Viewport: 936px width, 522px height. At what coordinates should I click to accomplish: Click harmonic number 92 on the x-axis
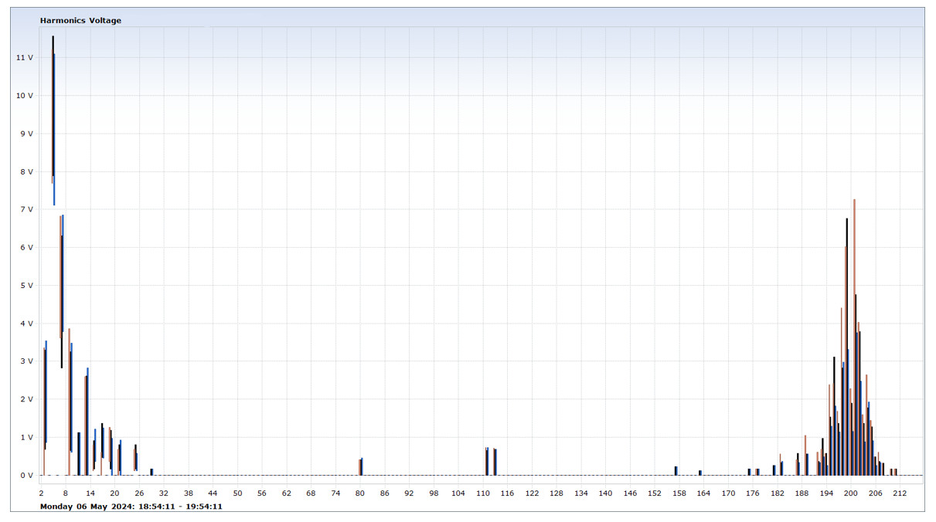pyautogui.click(x=409, y=493)
